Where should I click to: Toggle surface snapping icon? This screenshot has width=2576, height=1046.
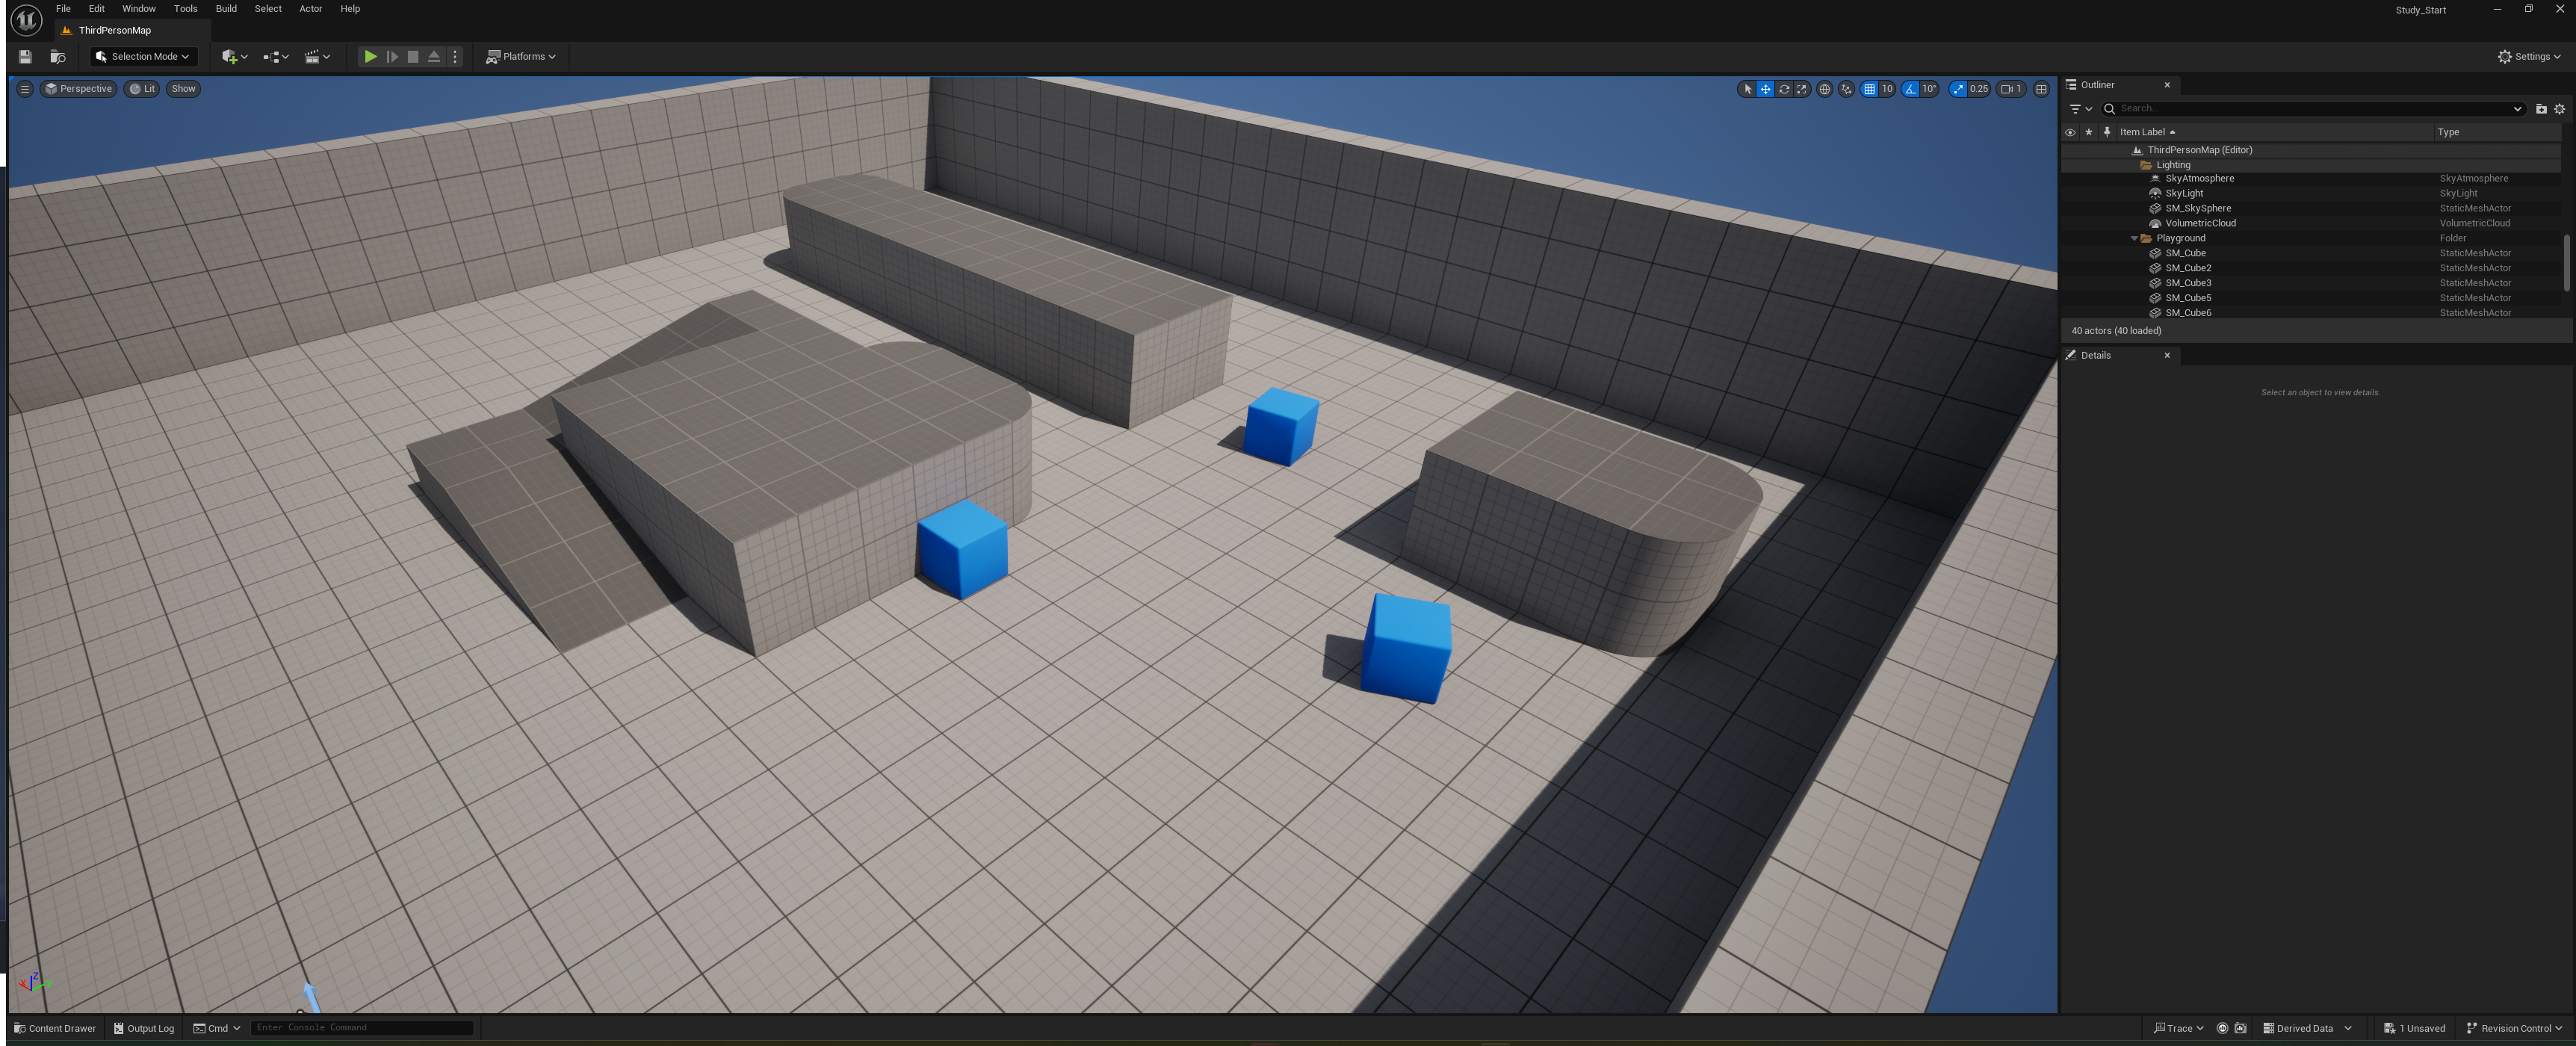(1846, 89)
